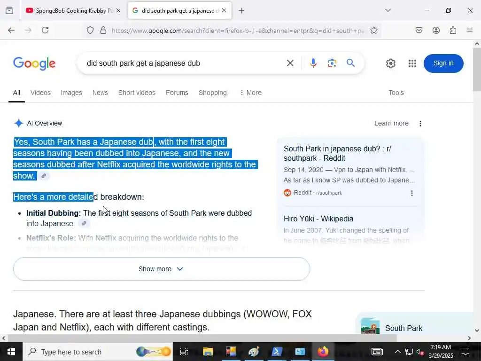Viewport: 481px width, 361px height.
Task: Open Hiro Yūki Wikipedia result
Action: 318,219
